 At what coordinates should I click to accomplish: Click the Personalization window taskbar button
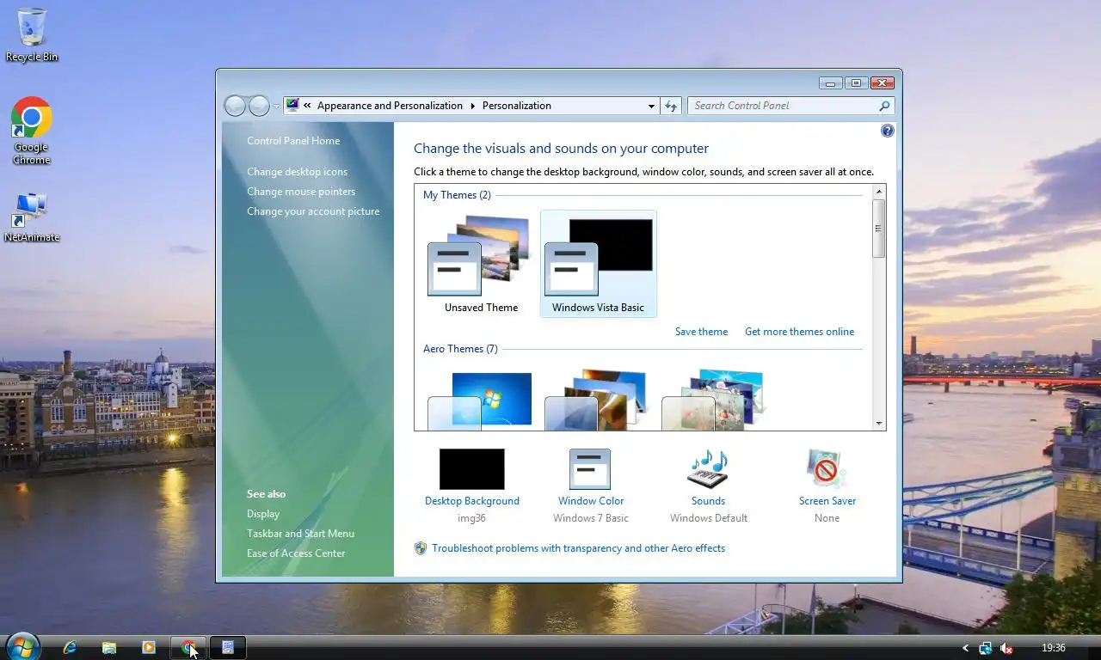point(228,648)
